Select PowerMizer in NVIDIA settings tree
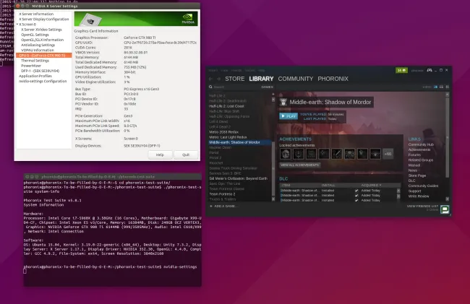 [x=31, y=66]
